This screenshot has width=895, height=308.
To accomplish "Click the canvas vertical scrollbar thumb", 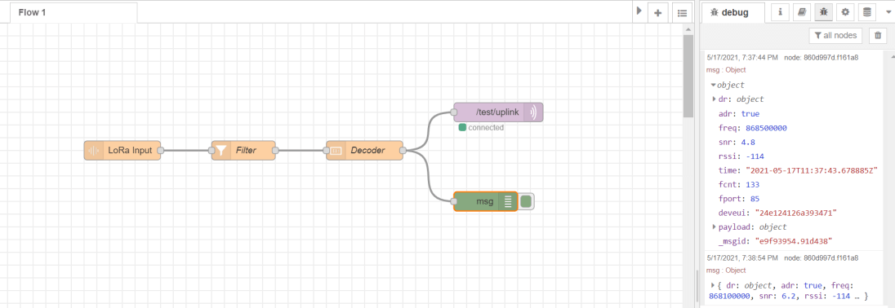I will (688, 74).
